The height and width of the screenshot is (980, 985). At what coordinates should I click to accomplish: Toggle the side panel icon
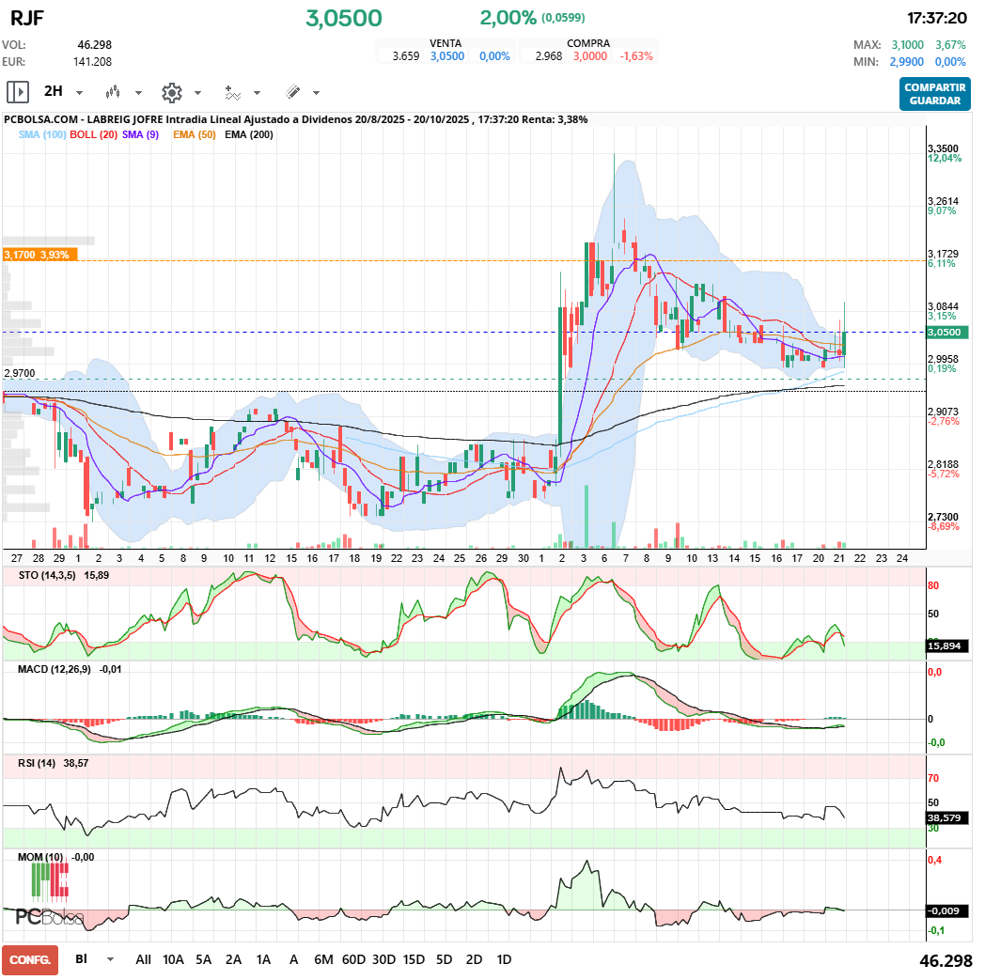[18, 92]
